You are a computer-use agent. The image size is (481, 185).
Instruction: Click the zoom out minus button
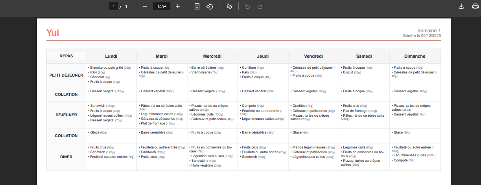[145, 6]
